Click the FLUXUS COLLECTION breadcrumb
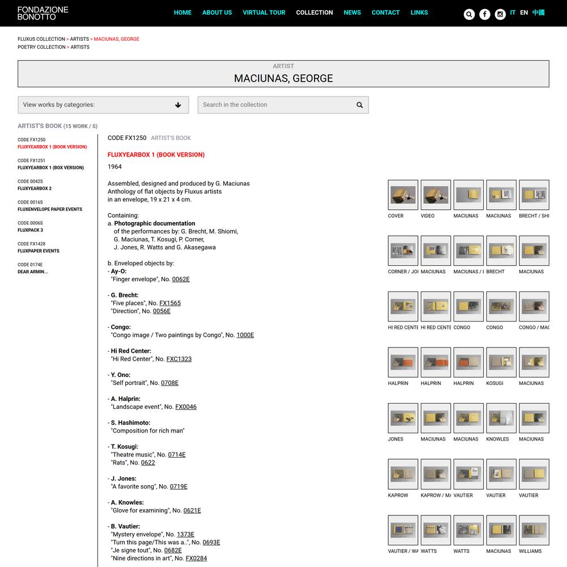Viewport: 567px width, 567px height. (x=41, y=39)
